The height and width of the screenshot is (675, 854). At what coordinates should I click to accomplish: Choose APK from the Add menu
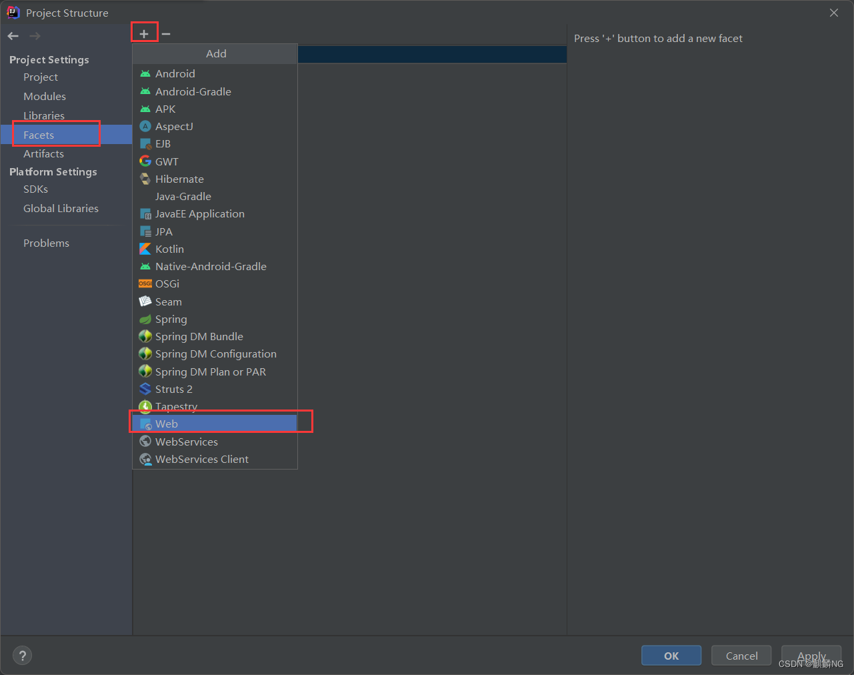tap(215, 109)
